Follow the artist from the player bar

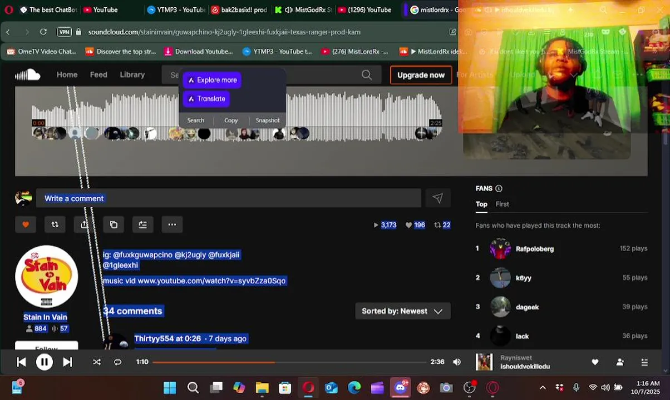(x=620, y=362)
